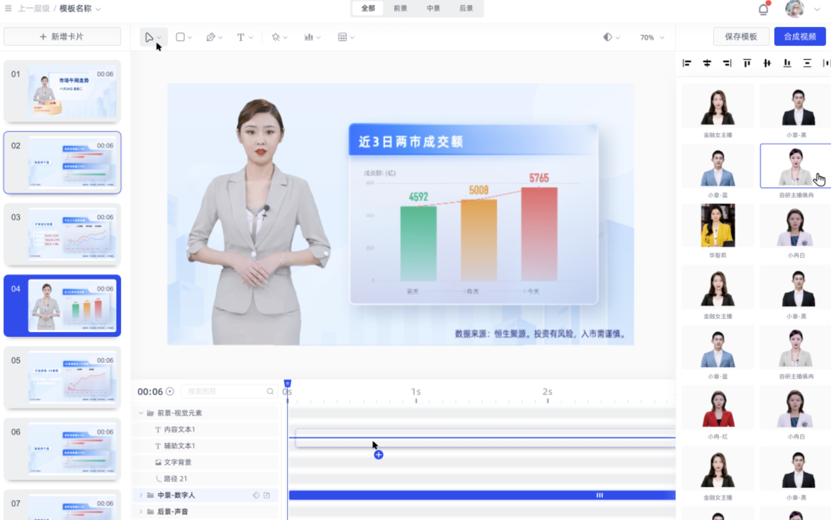Insert a bar chart element

pos(309,37)
